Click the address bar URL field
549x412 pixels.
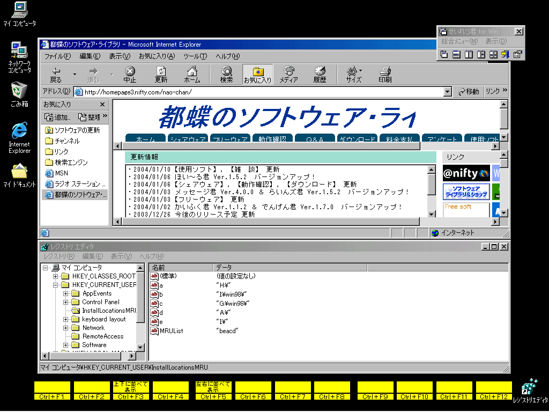click(x=258, y=92)
